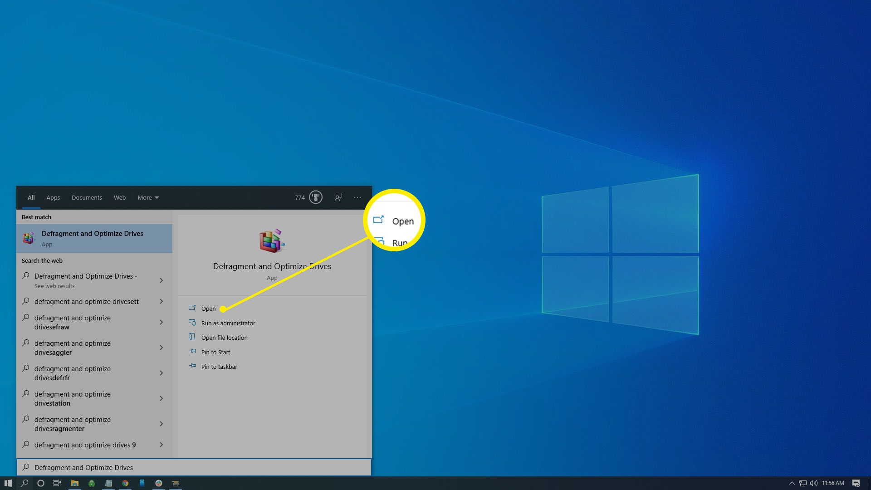871x490 pixels.
Task: Open Slack from the taskbar
Action: click(159, 483)
